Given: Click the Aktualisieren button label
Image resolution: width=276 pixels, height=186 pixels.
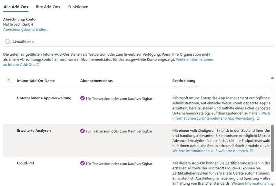Looking at the screenshot, I should [23, 42].
